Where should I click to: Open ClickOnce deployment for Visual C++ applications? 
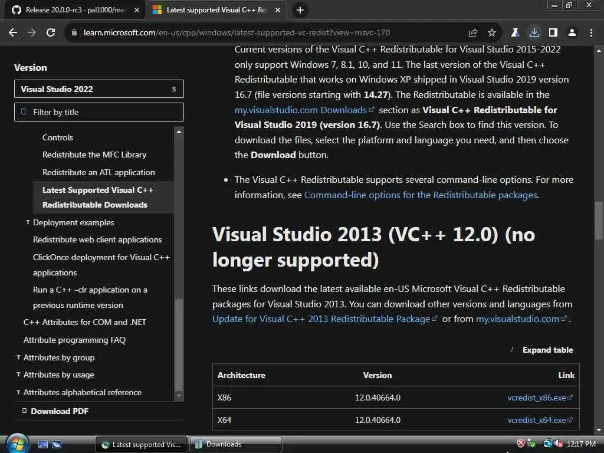[101, 265]
